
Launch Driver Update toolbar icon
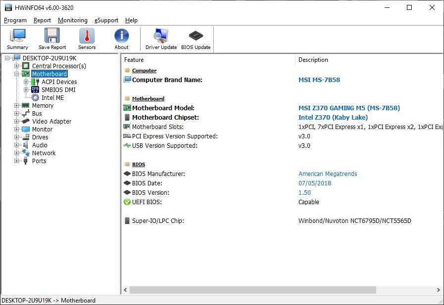coord(161,36)
